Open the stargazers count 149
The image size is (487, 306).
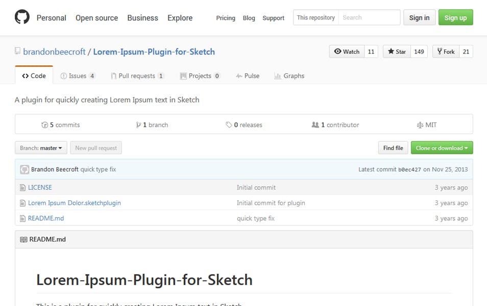pos(419,52)
